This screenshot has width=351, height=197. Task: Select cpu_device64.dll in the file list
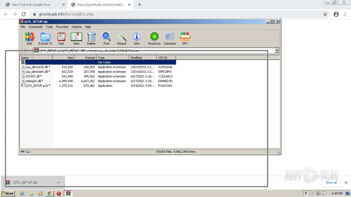pos(98,72)
